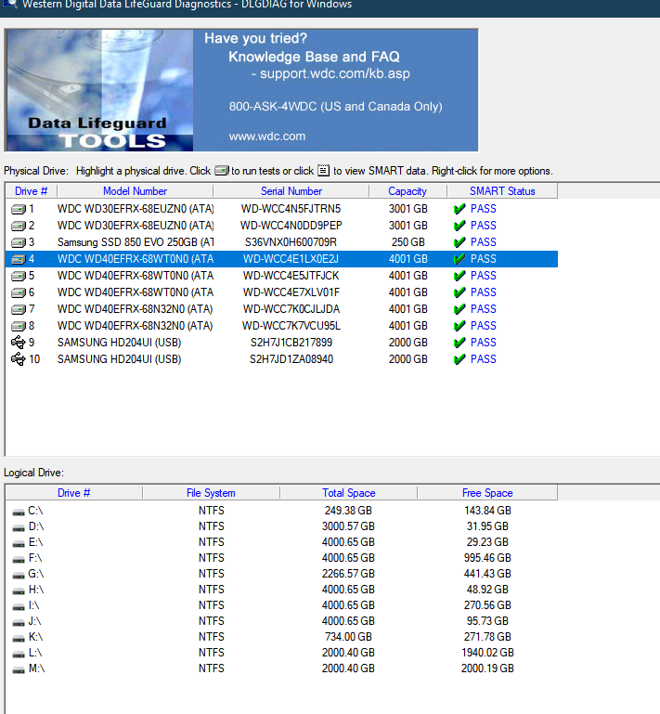Sort by Free Space column header
The image size is (660, 714).
click(x=487, y=493)
